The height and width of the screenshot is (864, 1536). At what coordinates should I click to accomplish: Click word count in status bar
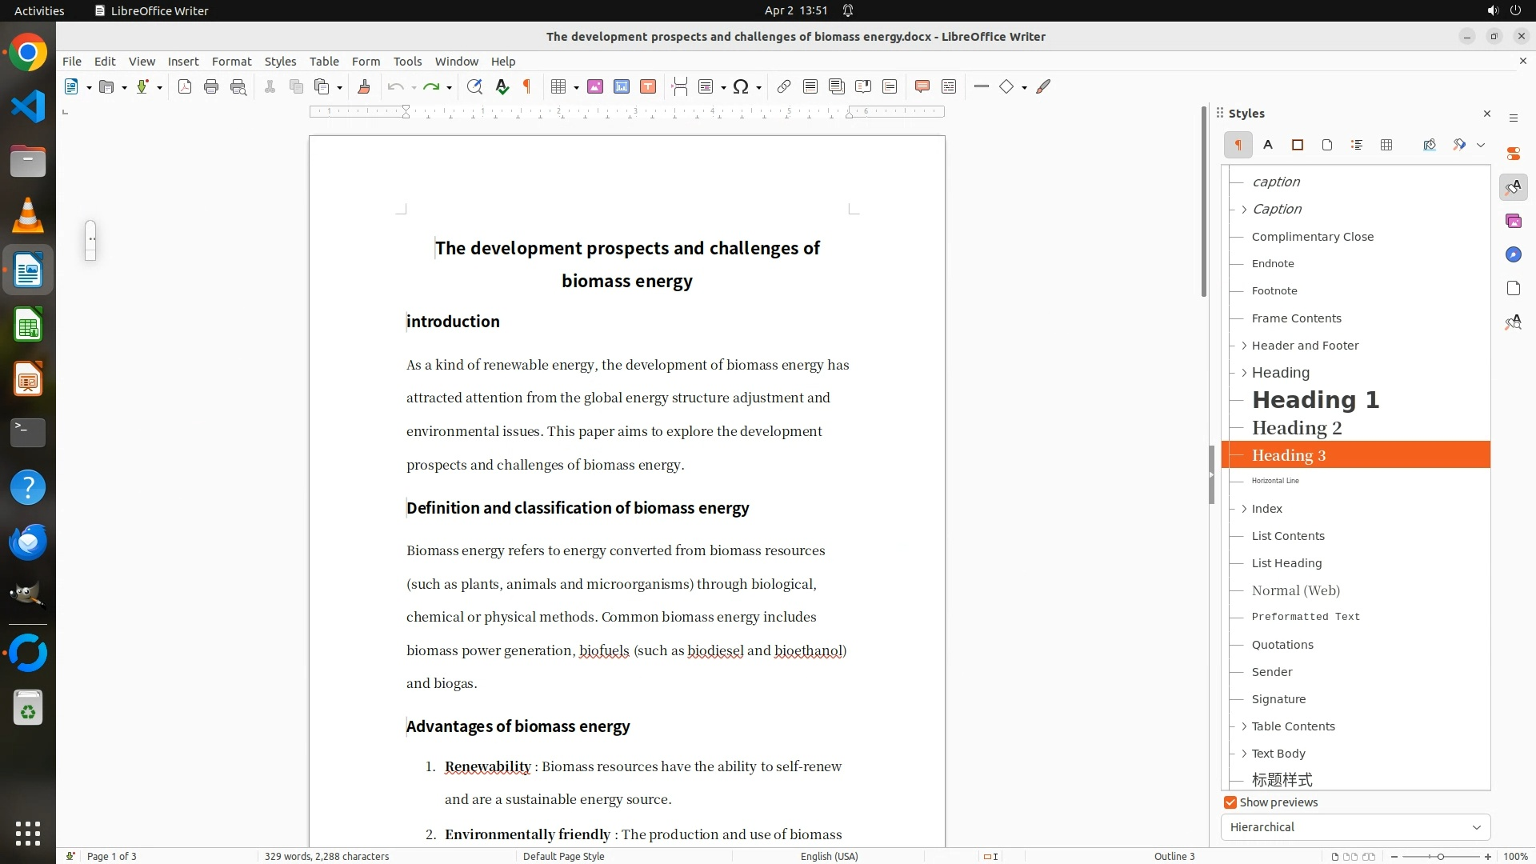coord(326,856)
